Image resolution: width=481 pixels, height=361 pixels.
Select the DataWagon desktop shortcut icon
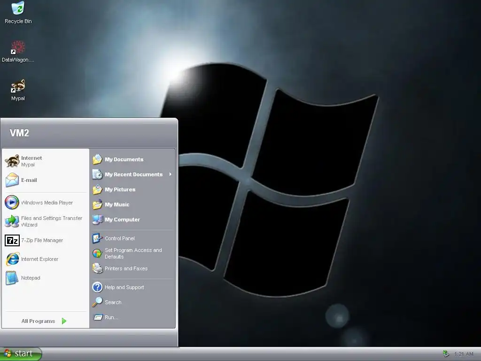pyautogui.click(x=18, y=47)
